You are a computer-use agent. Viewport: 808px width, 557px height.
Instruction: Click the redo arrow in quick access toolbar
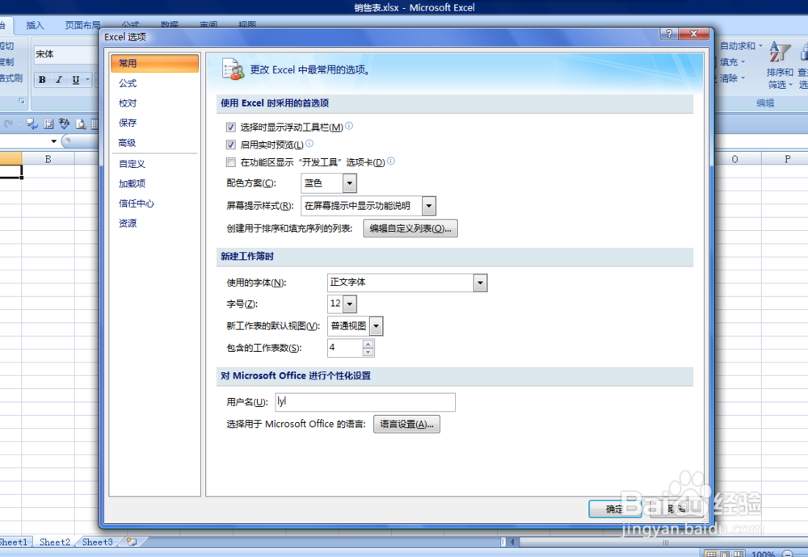tap(8, 124)
